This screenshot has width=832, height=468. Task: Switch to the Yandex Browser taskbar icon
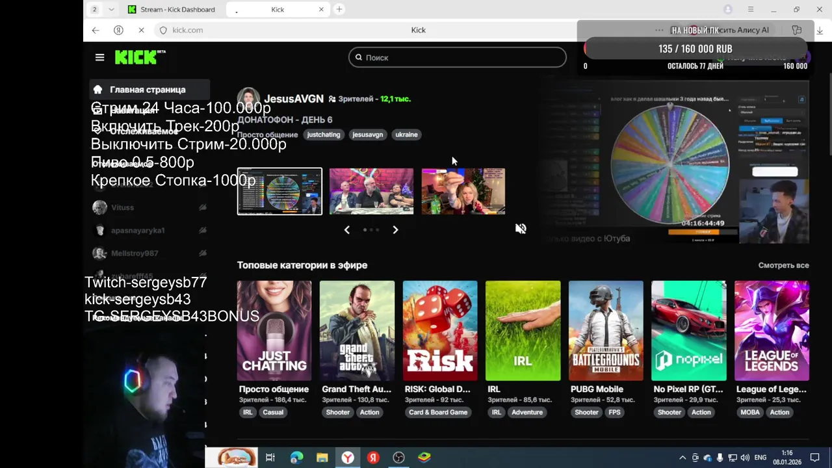point(348,458)
